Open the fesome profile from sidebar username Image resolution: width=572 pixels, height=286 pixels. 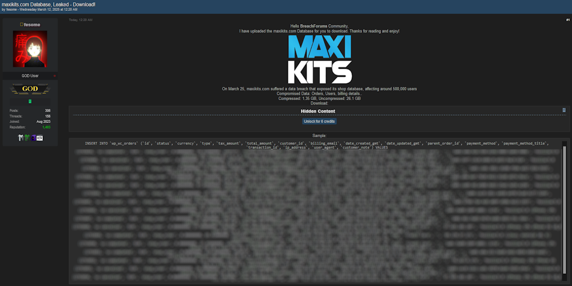click(x=31, y=25)
